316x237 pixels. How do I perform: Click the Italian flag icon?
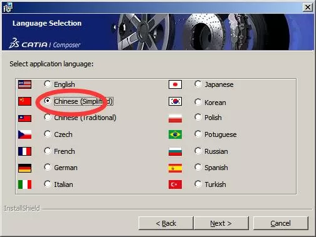tap(24, 184)
